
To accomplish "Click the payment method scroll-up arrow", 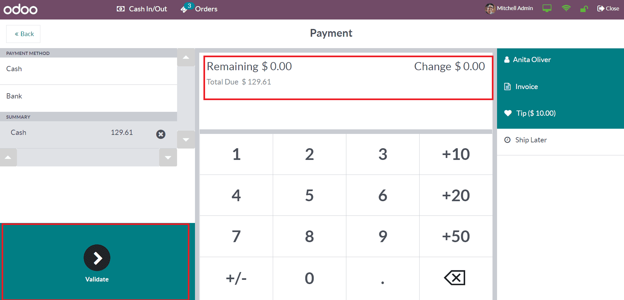I will point(186,58).
